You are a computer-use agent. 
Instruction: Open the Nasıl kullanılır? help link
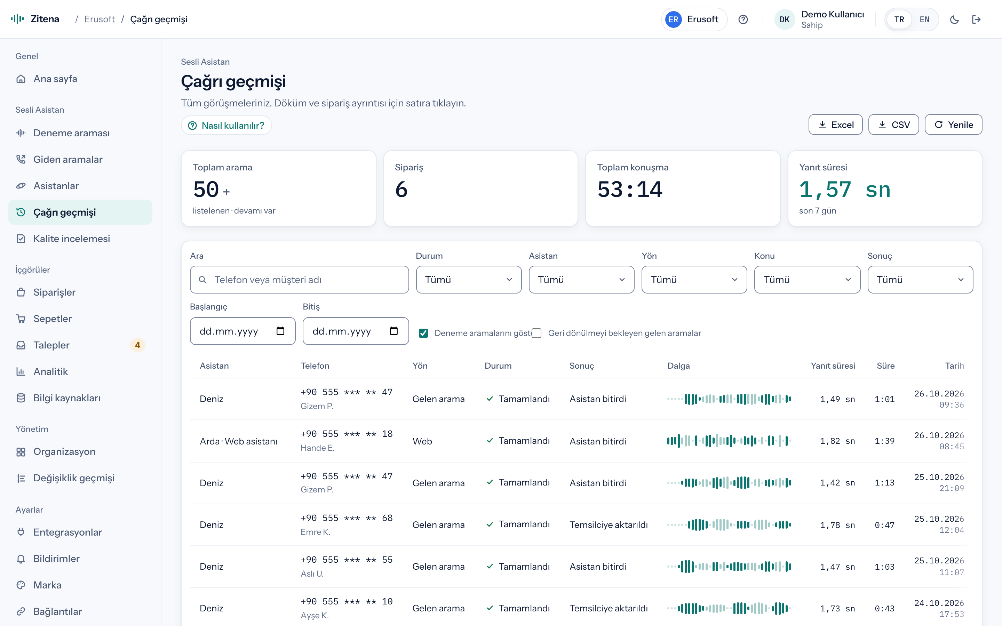point(226,125)
